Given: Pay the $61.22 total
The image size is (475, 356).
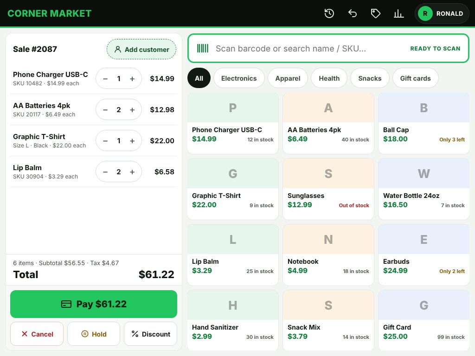Looking at the screenshot, I should pyautogui.click(x=94, y=304).
